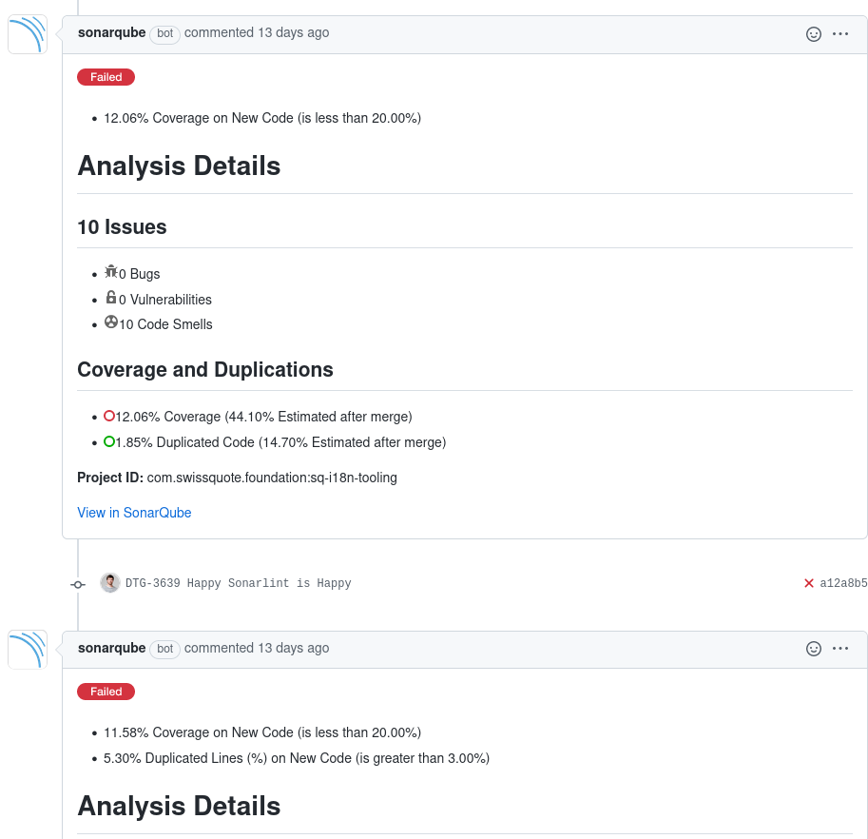Add reaction emoji to first sonarqube comment
Viewport: 868px width, 839px height.
[x=813, y=34]
